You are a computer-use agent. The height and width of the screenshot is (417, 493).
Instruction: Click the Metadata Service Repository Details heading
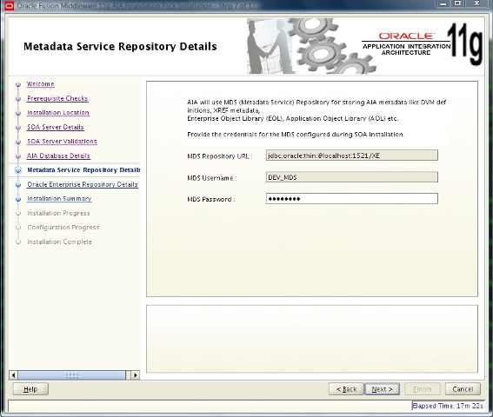120,46
